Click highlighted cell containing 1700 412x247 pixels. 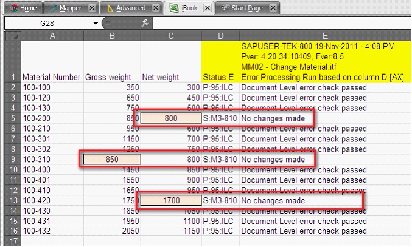click(170, 201)
